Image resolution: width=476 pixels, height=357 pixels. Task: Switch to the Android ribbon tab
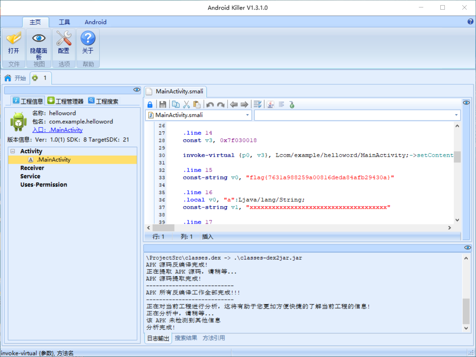coord(95,22)
